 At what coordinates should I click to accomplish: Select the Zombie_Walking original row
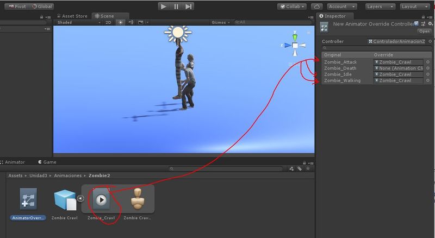point(343,80)
